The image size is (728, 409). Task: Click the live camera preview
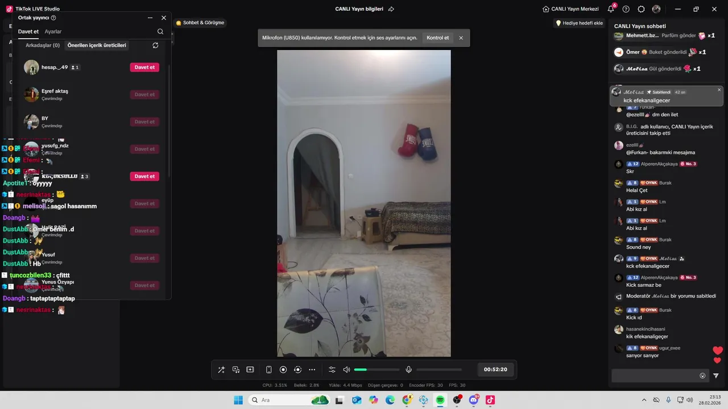tap(364, 203)
